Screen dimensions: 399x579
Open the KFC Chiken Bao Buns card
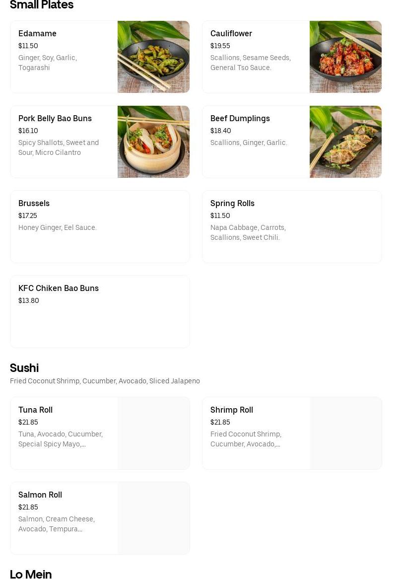[x=59, y=288]
